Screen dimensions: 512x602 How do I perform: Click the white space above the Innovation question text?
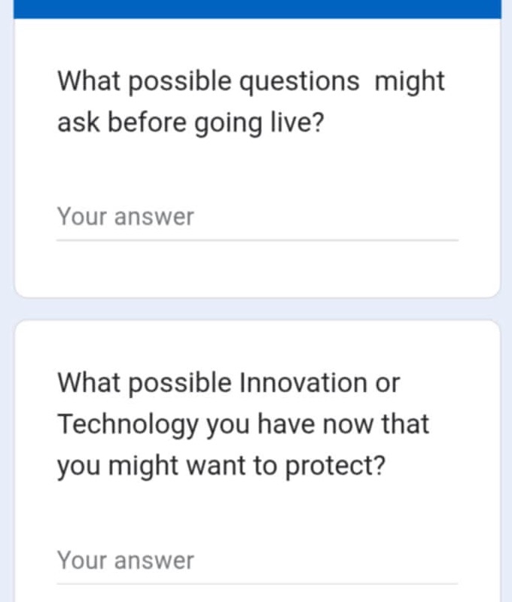pyautogui.click(x=256, y=346)
